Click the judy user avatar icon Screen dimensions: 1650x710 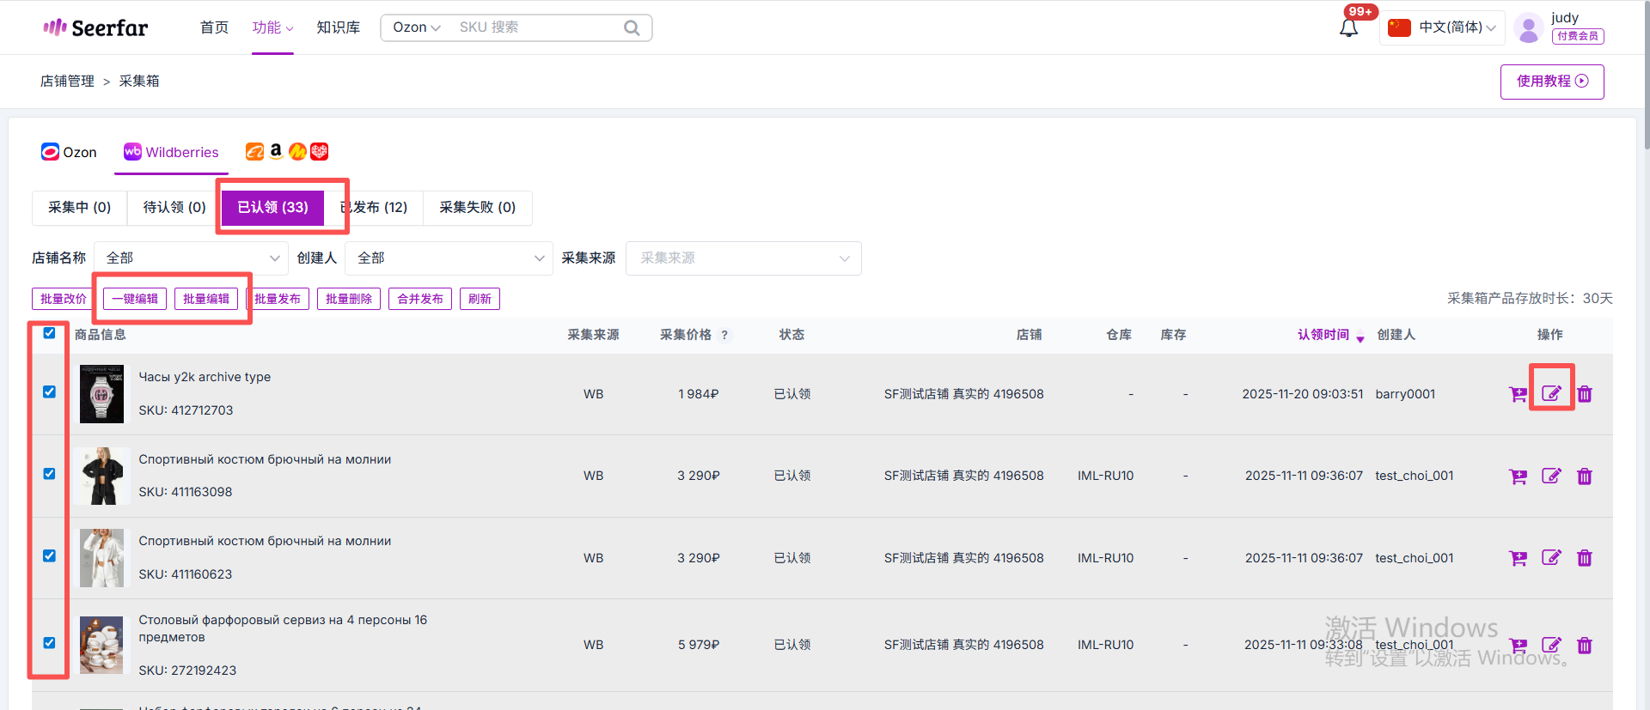pos(1528,28)
